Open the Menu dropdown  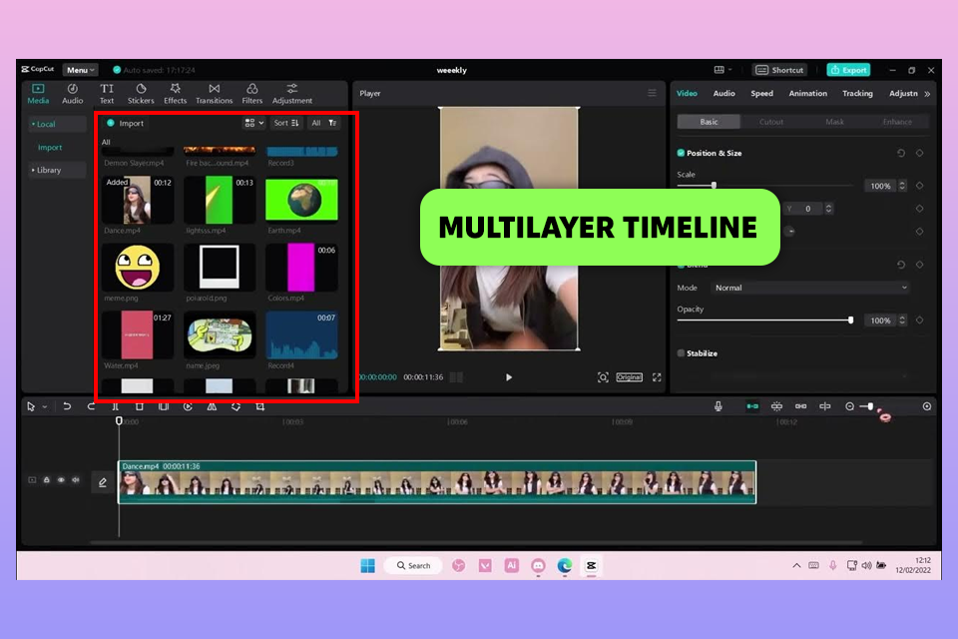[x=80, y=70]
